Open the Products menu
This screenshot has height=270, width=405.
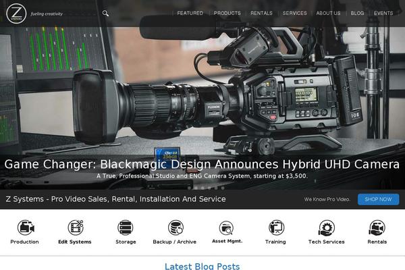tap(227, 13)
